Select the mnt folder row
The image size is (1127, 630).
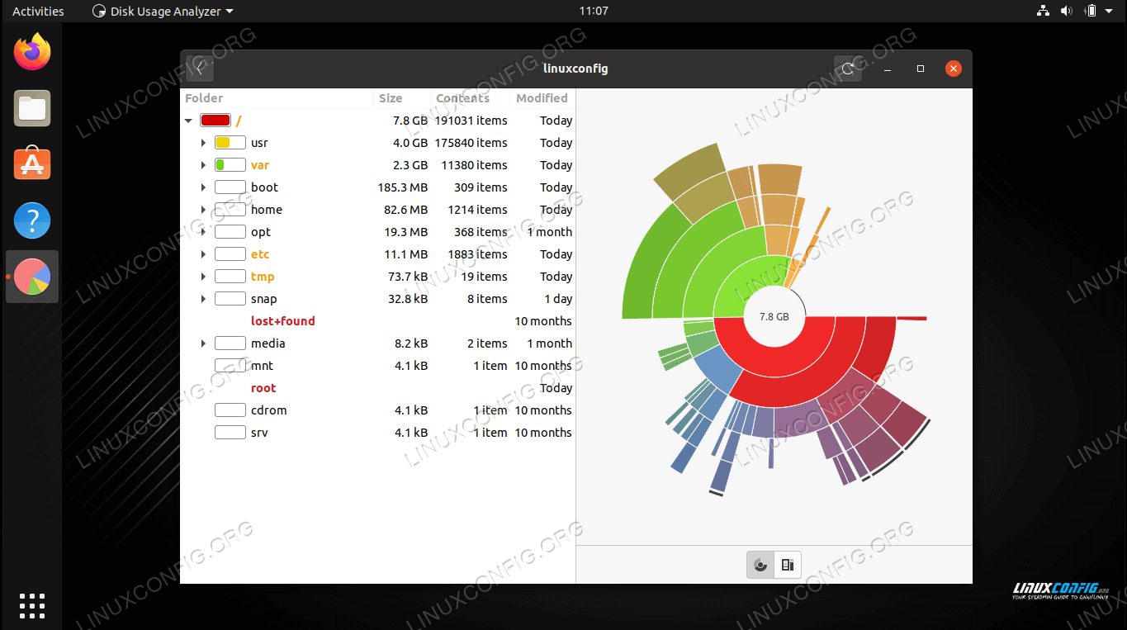[x=377, y=366]
